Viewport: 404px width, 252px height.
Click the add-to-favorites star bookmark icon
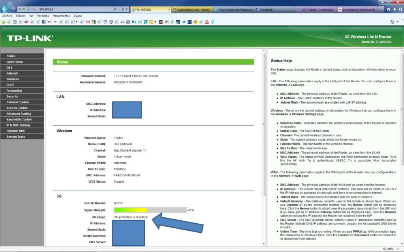pyautogui.click(x=3, y=22)
